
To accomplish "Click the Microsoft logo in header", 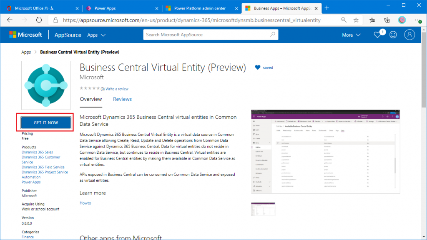I will coord(26,35).
